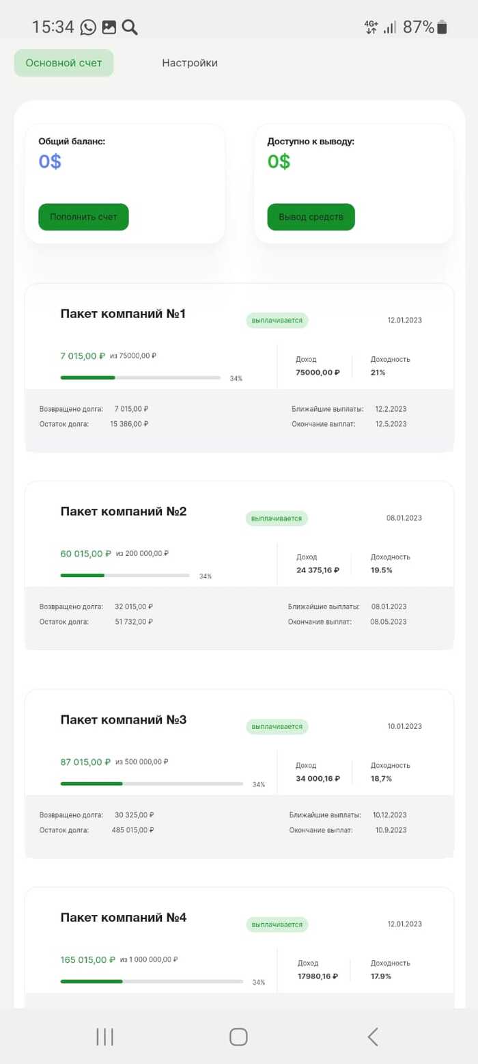478x1064 pixels.
Task: Tap выплачивается status badge for Пакет №1
Action: pos(277,321)
